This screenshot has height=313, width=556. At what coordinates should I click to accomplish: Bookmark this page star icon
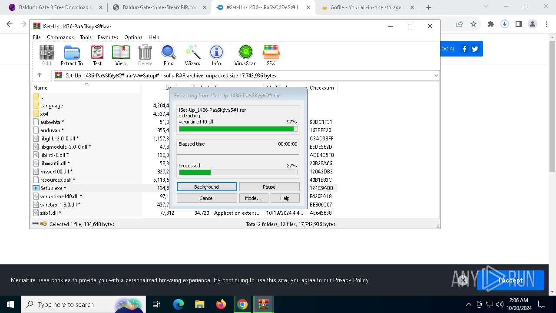point(473,24)
